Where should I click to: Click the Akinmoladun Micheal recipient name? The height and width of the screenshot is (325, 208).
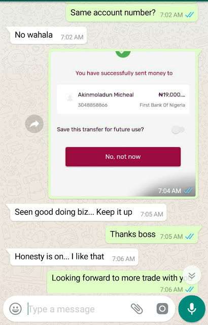click(x=106, y=95)
